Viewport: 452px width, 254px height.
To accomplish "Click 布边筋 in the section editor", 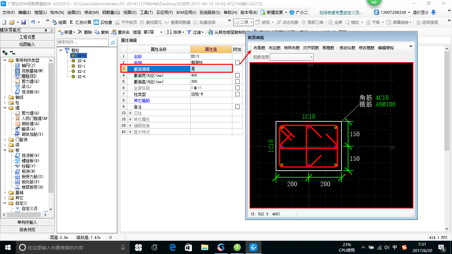I will point(275,48).
